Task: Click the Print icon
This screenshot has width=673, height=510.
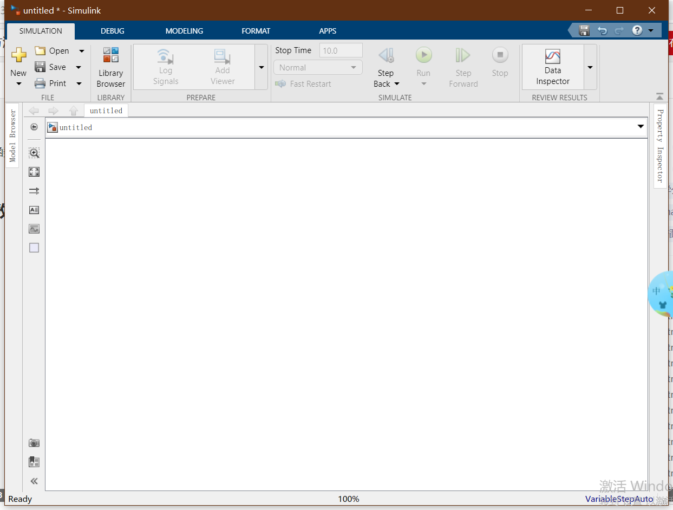Action: pos(40,83)
